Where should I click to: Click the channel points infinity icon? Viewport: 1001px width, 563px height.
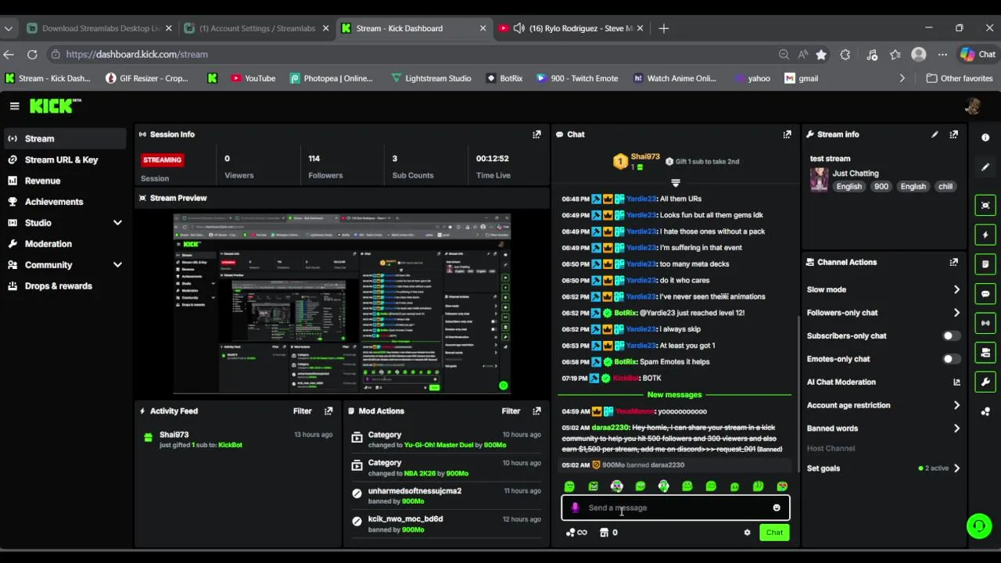click(x=576, y=533)
